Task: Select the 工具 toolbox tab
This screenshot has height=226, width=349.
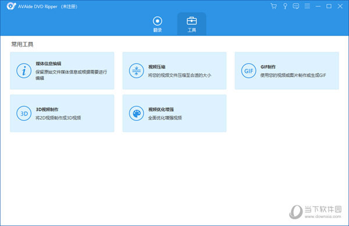Action: pos(191,24)
